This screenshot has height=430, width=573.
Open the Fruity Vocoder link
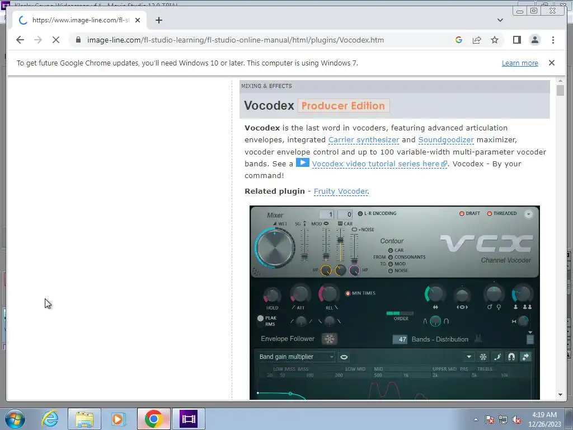point(341,191)
